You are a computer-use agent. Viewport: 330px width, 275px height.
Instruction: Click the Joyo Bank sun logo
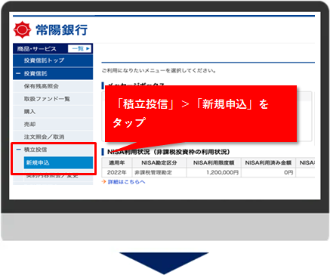point(22,29)
